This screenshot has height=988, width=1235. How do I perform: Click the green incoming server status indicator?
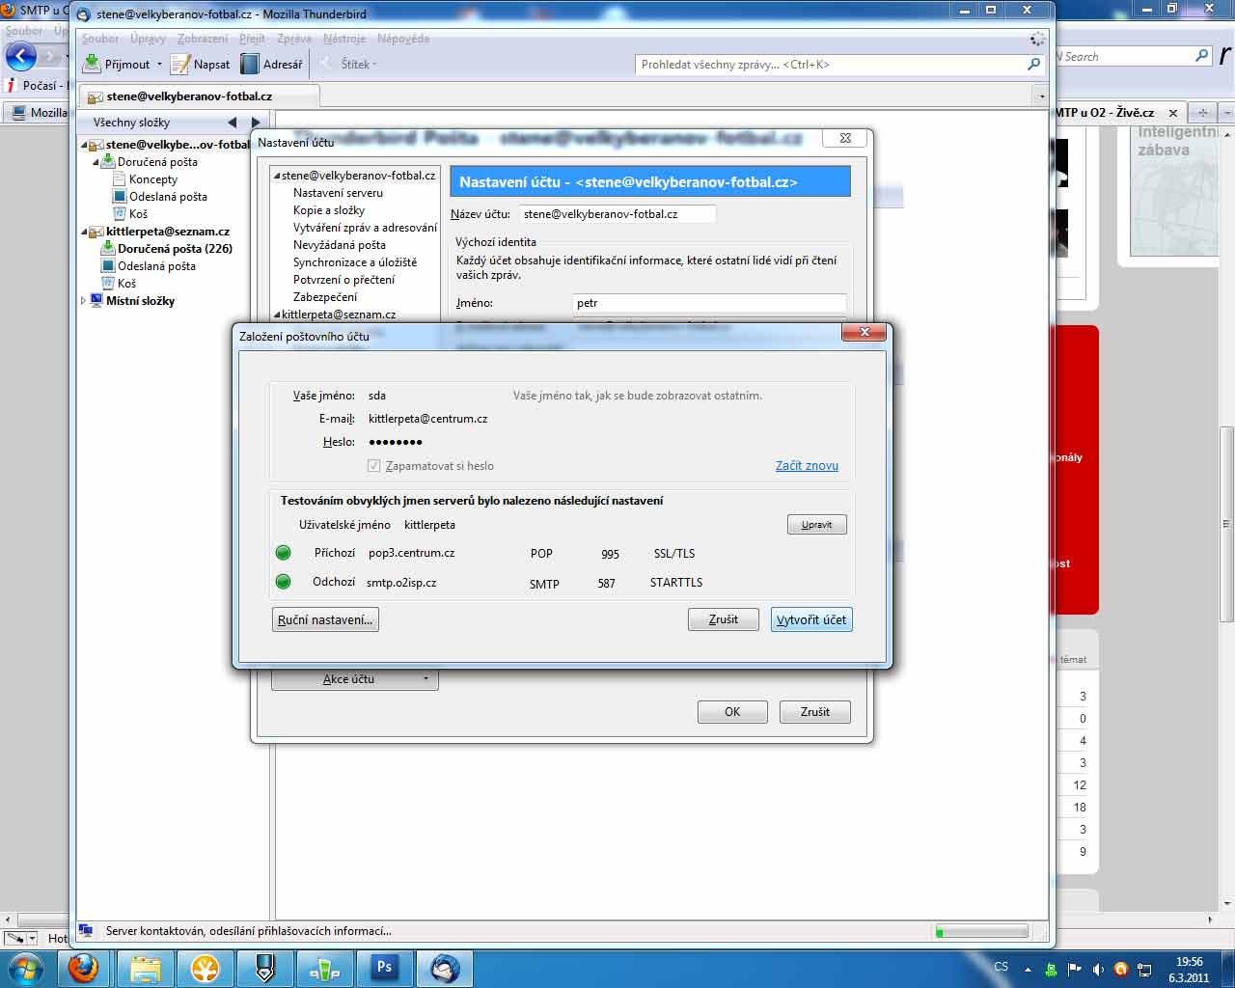click(283, 553)
